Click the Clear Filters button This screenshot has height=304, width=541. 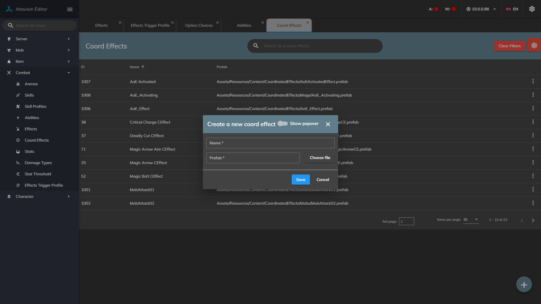click(509, 46)
